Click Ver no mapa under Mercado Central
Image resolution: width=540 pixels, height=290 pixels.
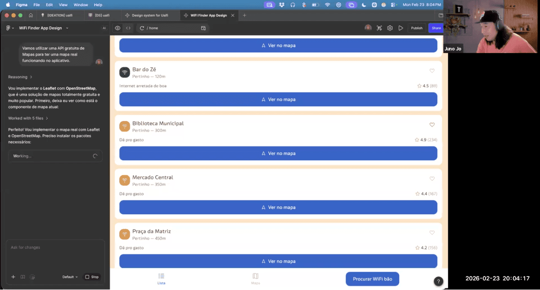coord(278,207)
